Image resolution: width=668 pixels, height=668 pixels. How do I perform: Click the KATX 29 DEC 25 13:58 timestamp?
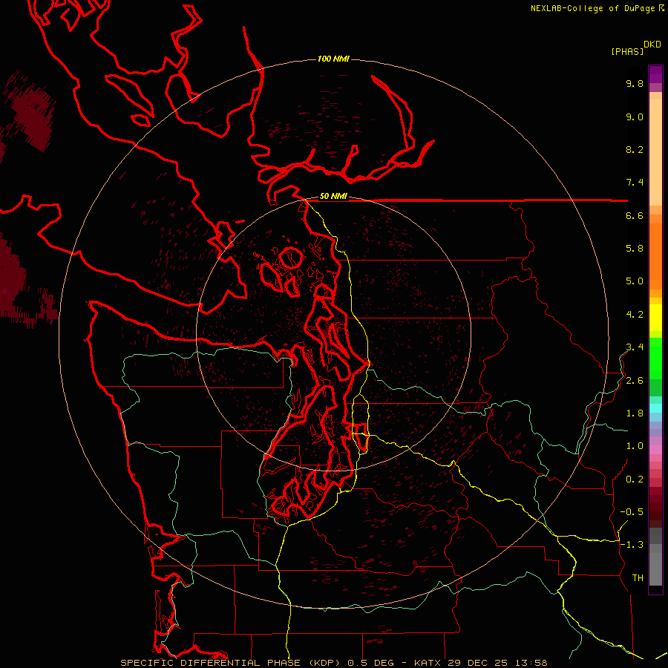[x=480, y=663]
